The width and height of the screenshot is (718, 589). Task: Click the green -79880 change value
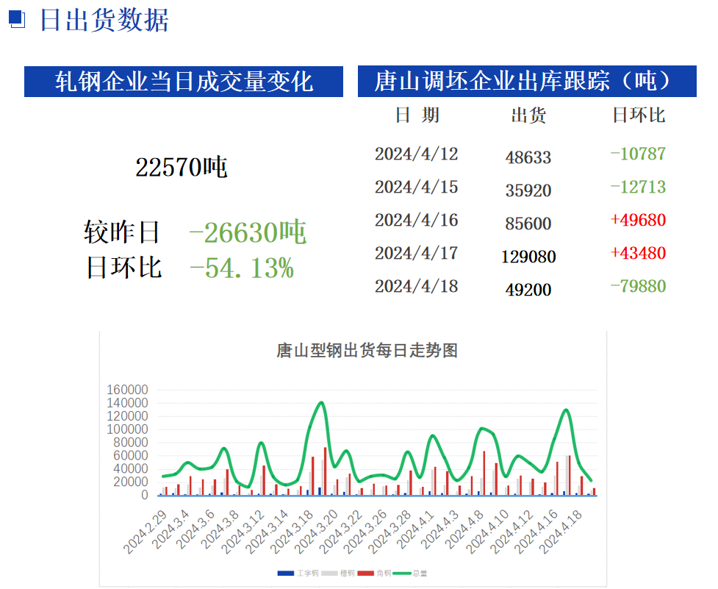[x=638, y=286]
